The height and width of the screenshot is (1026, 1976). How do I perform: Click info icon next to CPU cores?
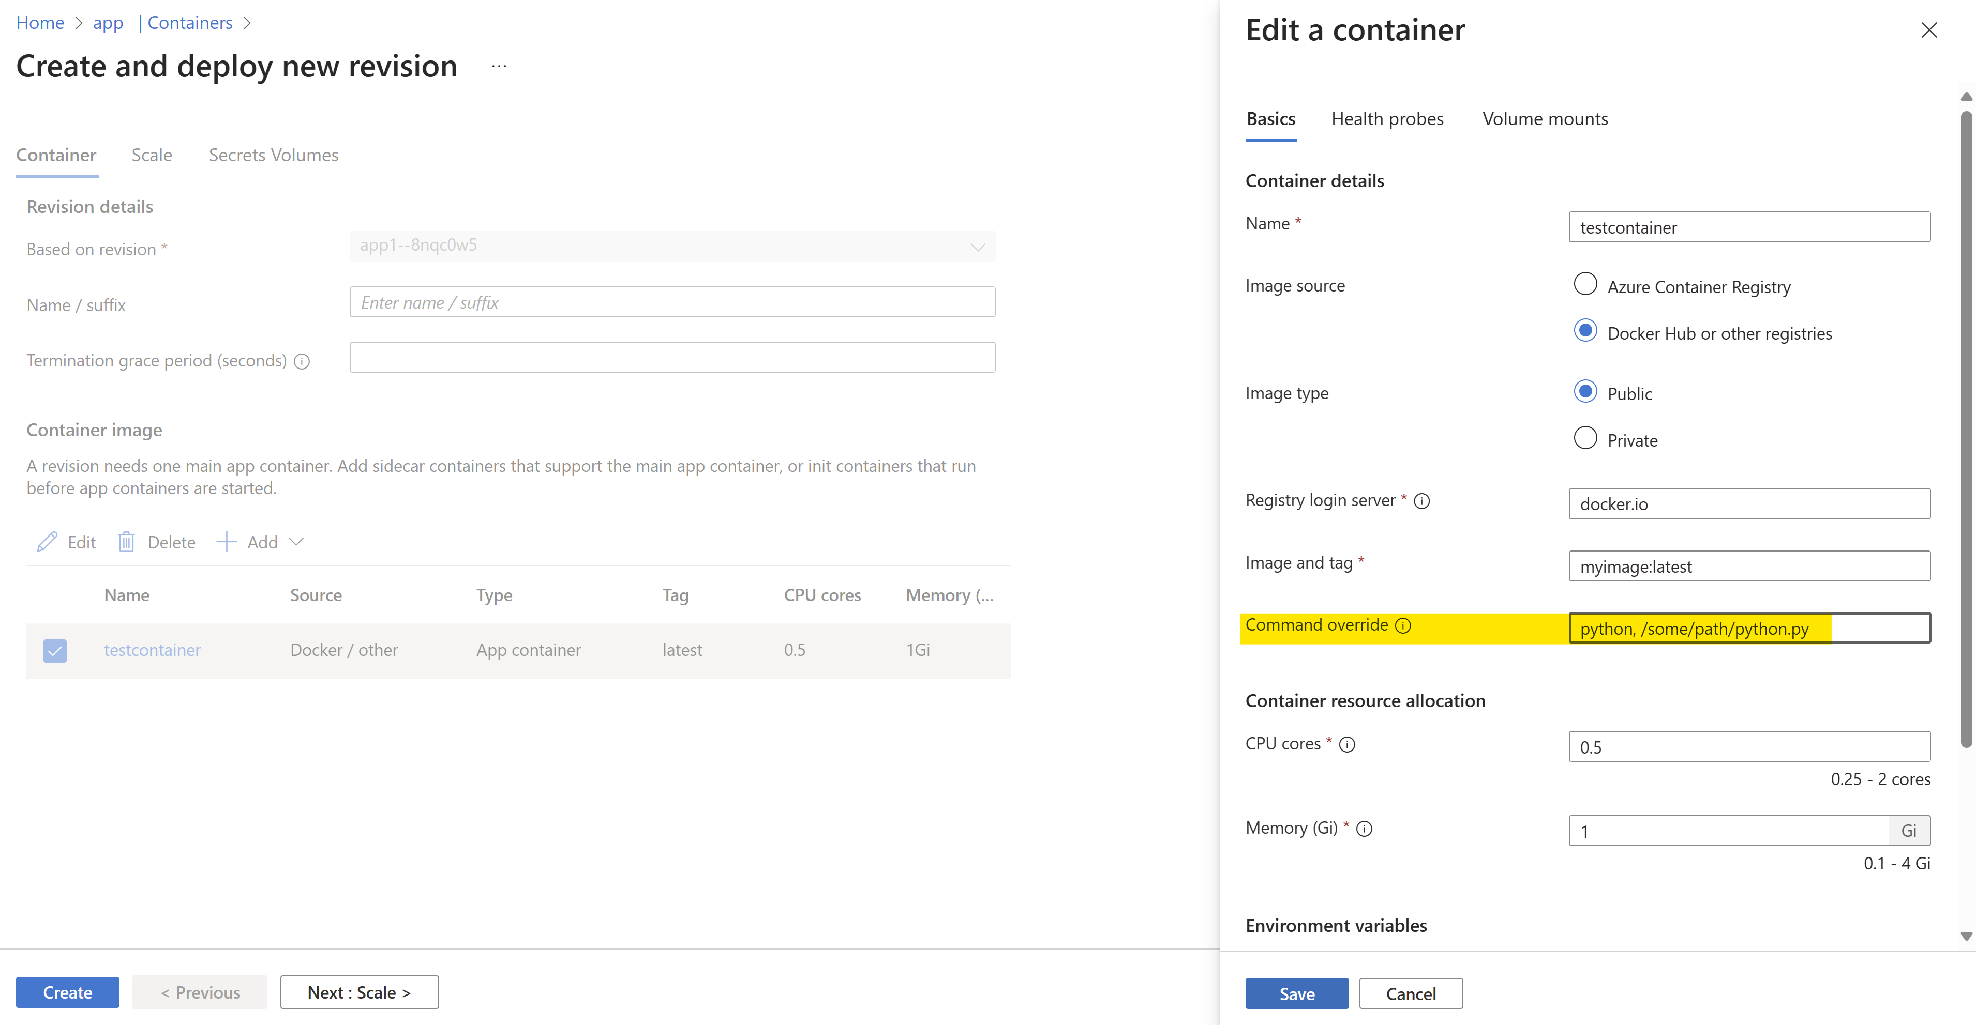1347,744
